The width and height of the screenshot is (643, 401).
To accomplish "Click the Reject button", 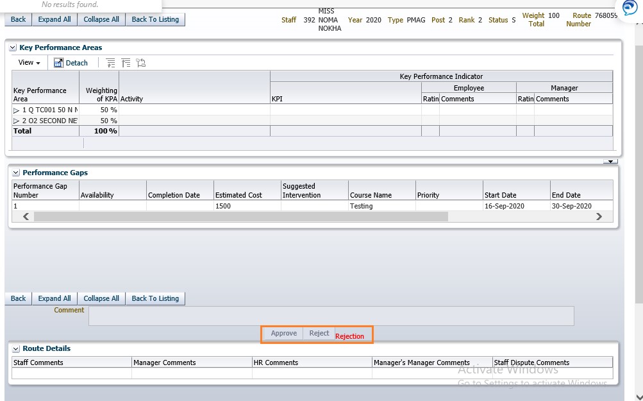I will [319, 334].
